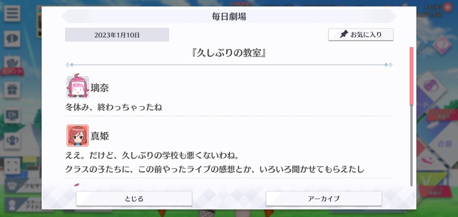Tap Rina's pink avatar thumbnail
The width and height of the screenshot is (458, 217).
(x=77, y=87)
